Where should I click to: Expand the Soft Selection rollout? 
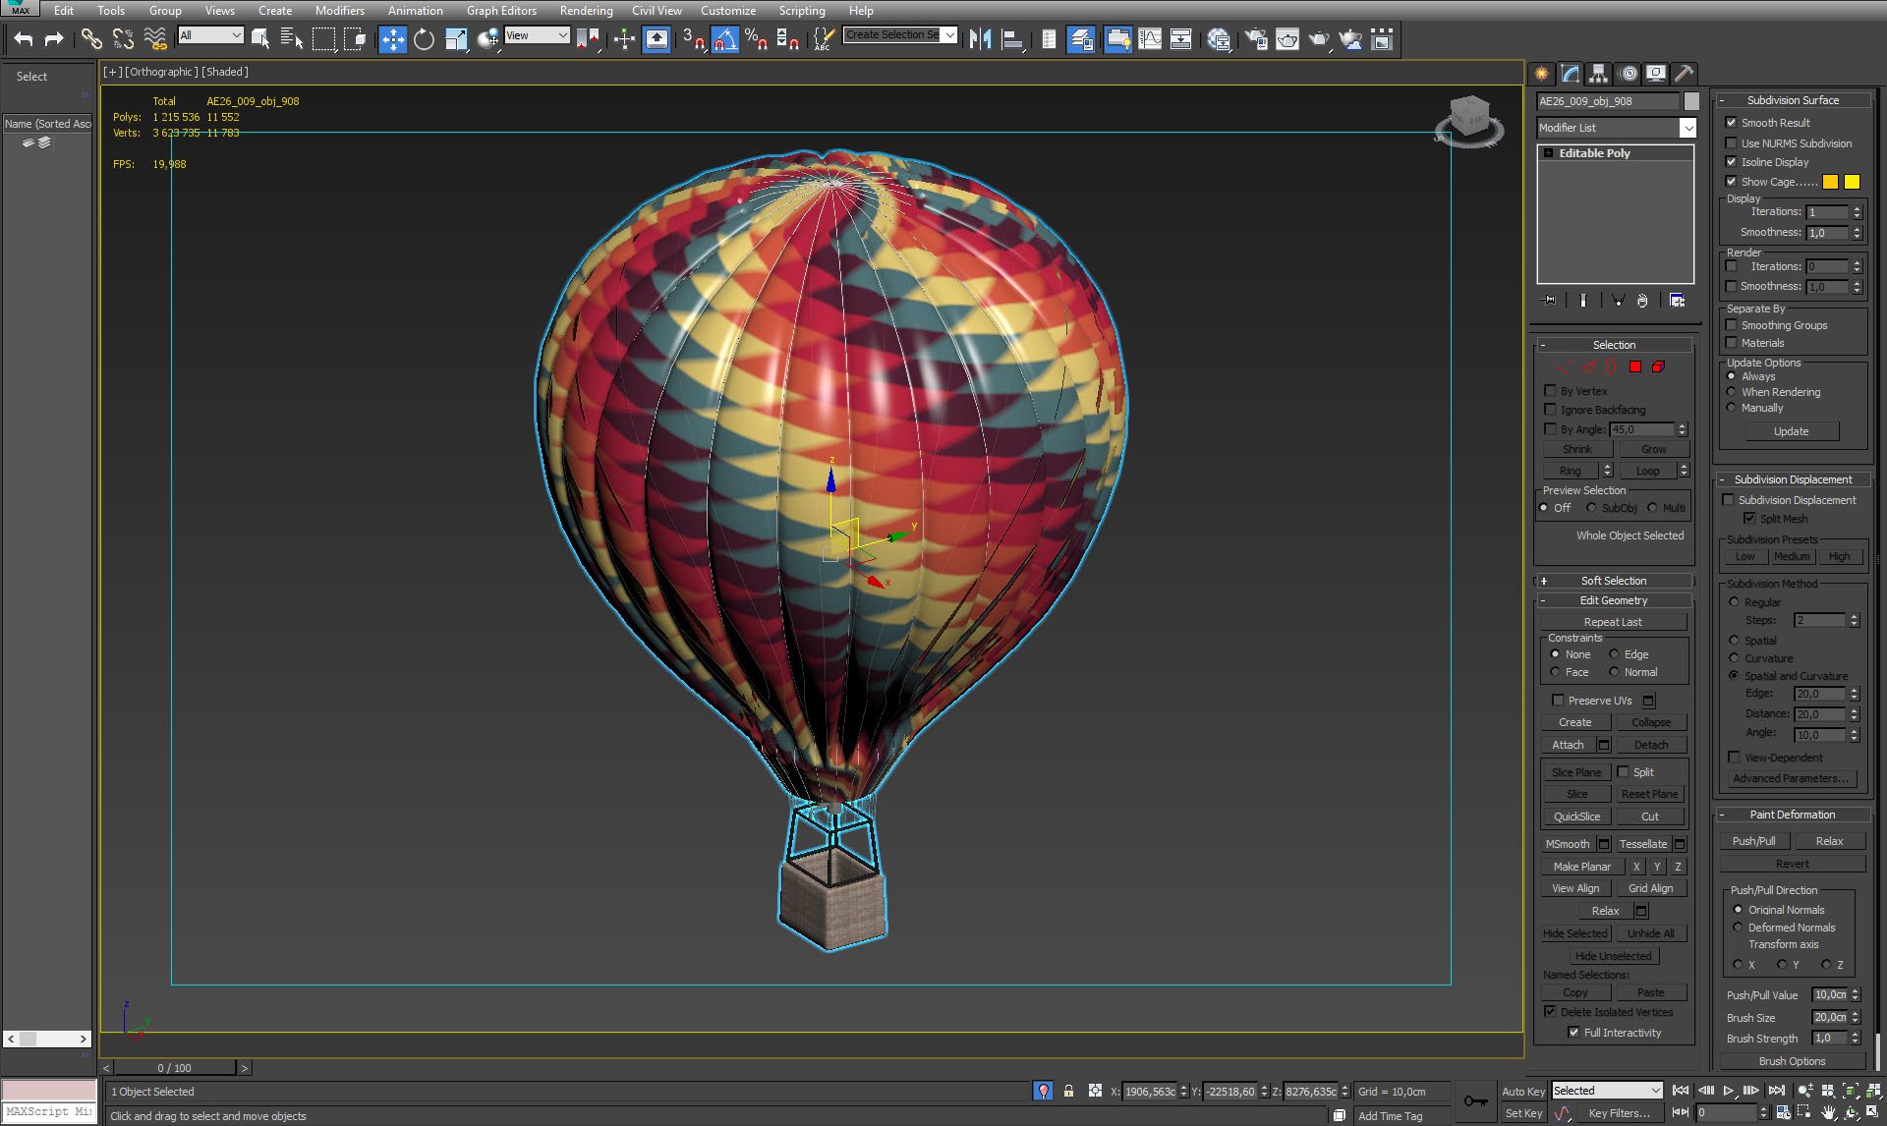pyautogui.click(x=1614, y=581)
